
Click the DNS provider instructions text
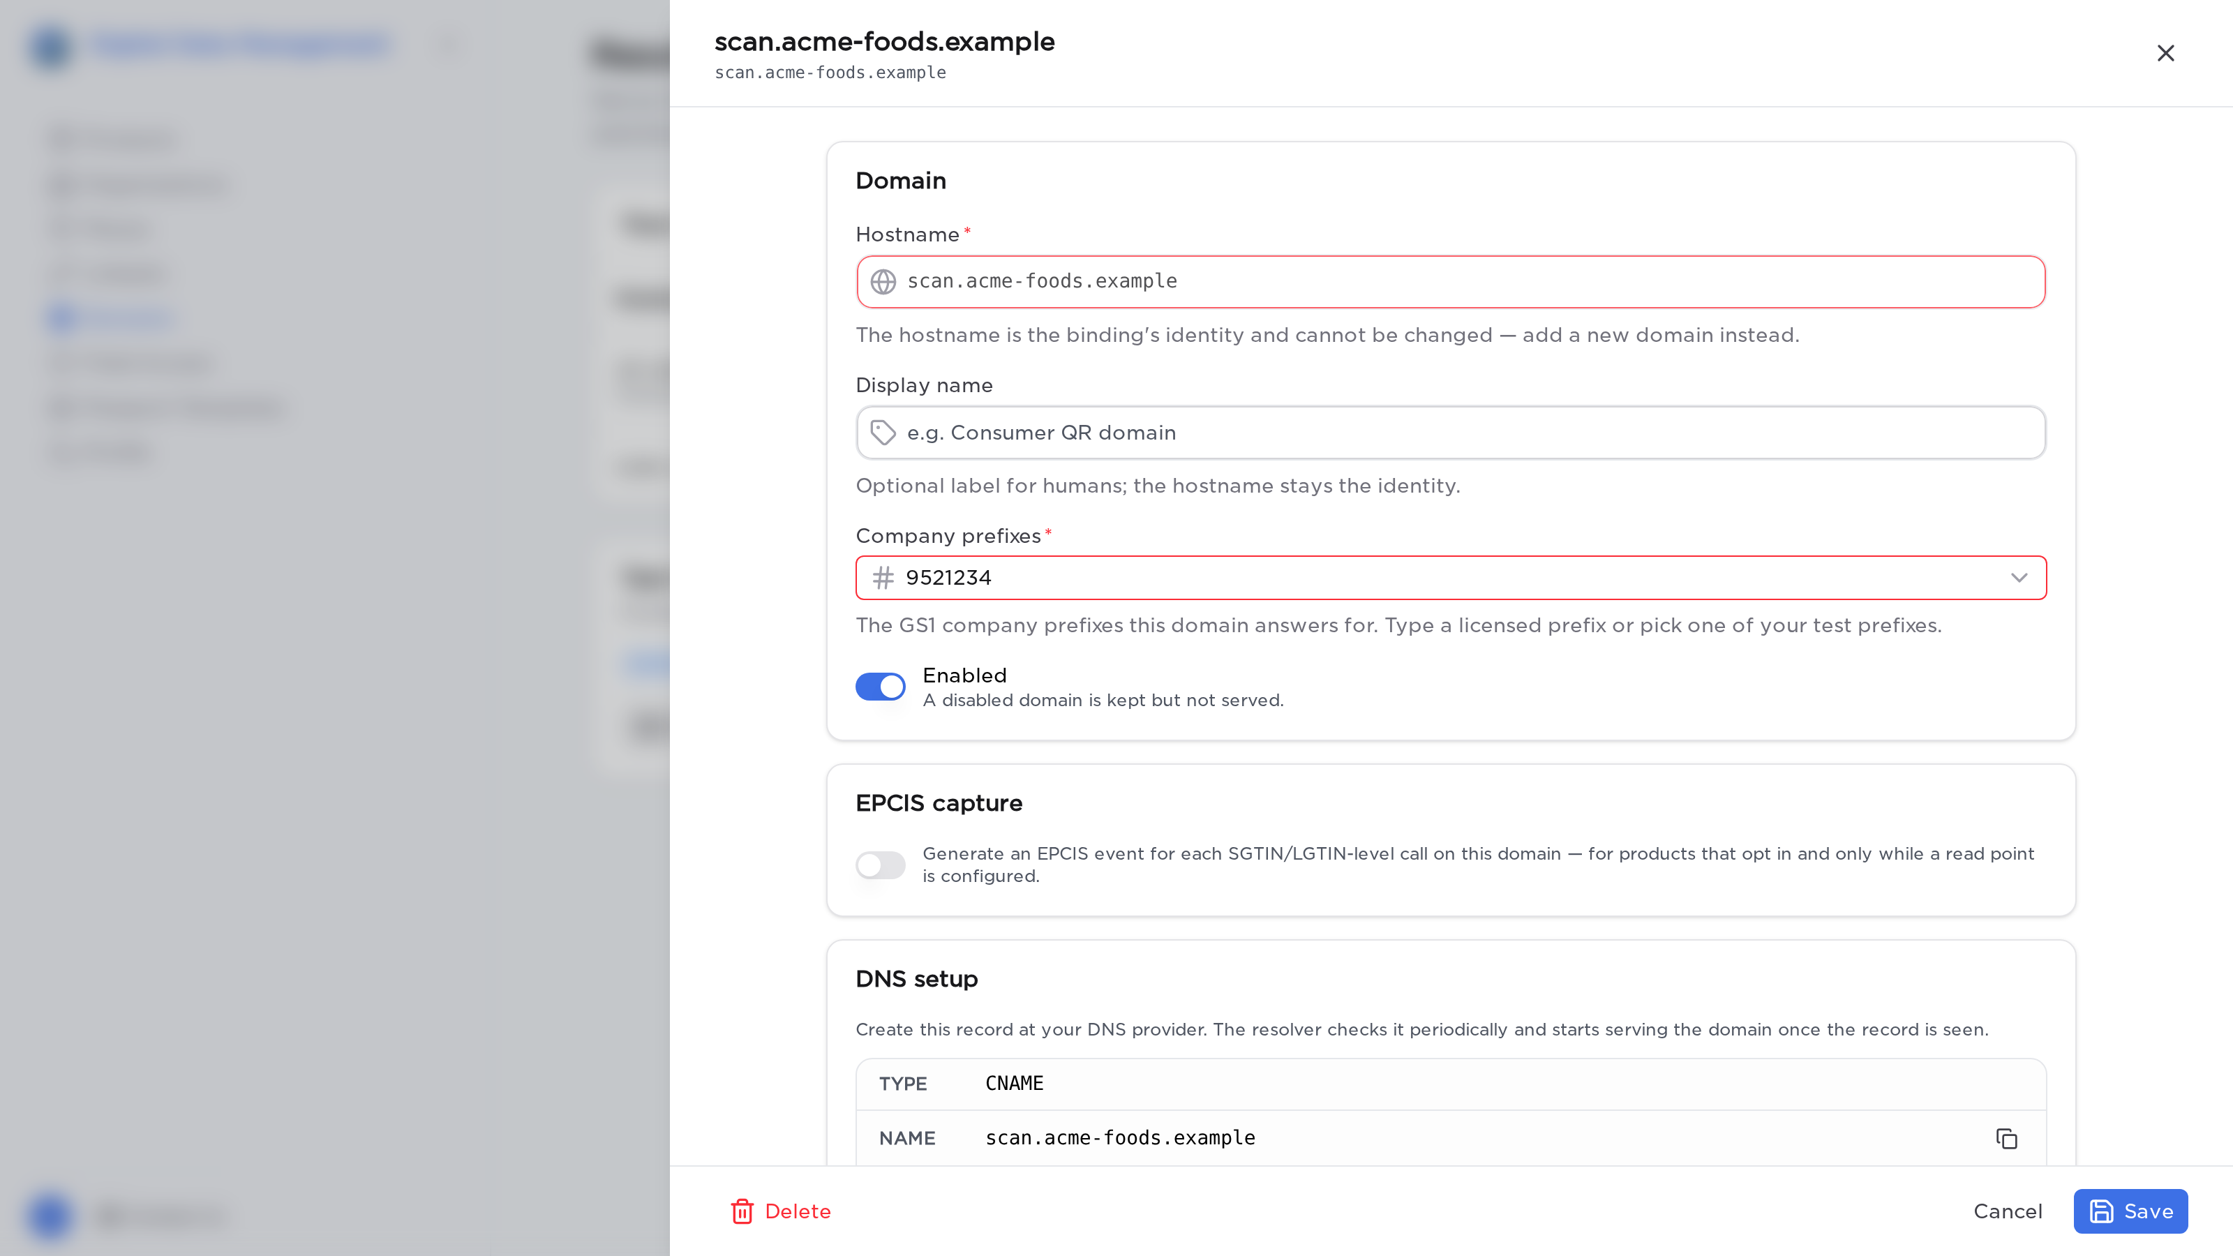click(x=1421, y=1030)
